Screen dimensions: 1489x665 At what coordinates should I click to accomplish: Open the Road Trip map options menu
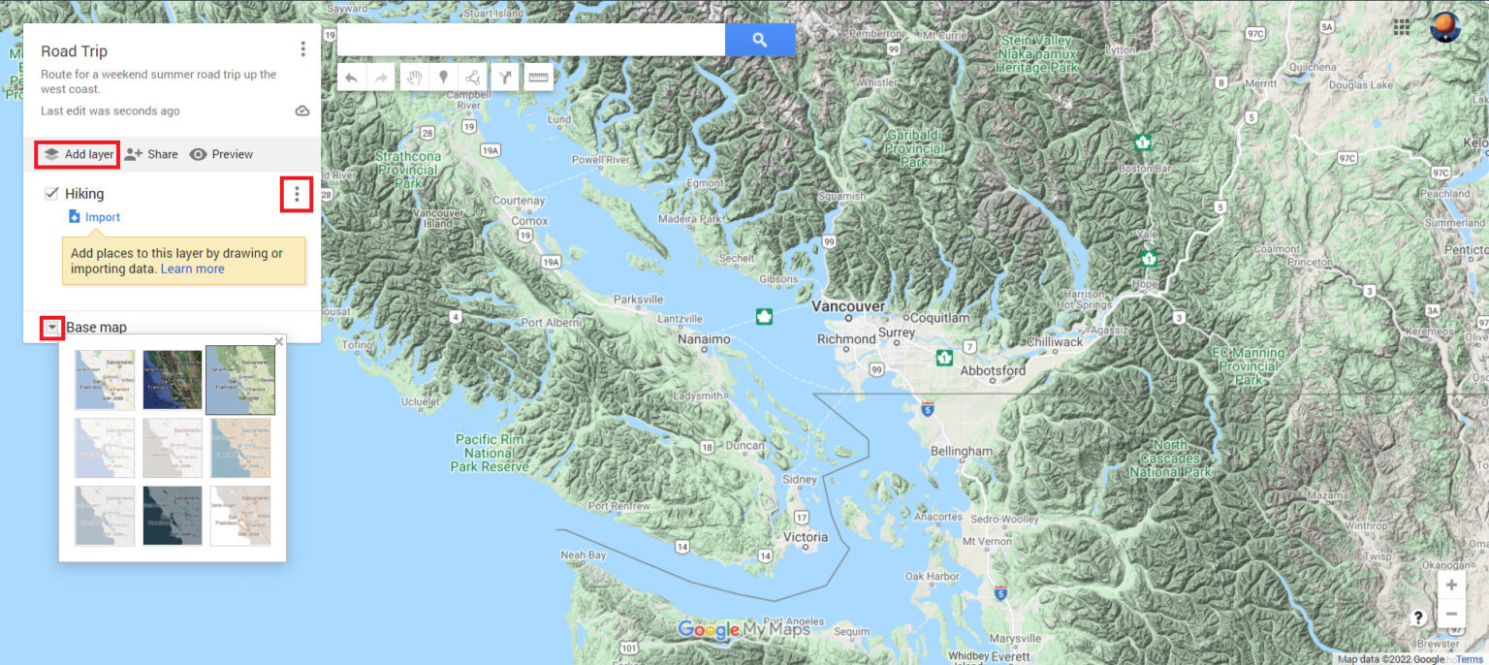tap(303, 49)
